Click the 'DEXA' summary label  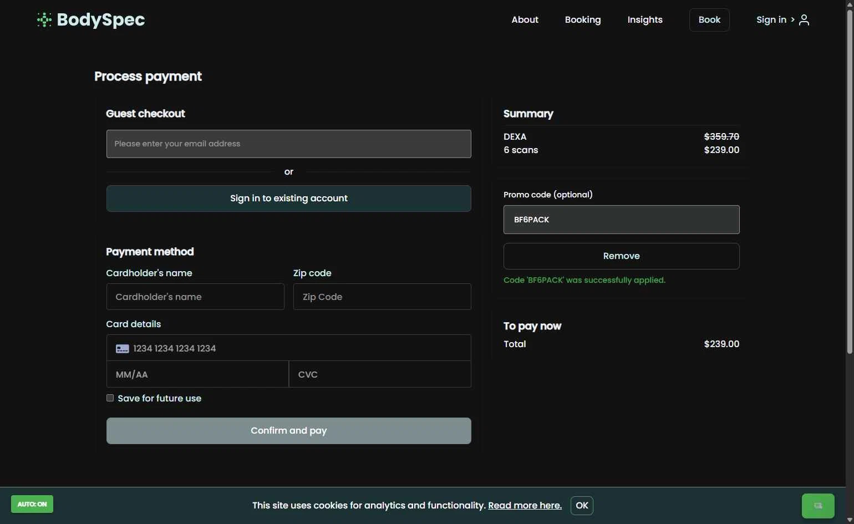[x=515, y=137]
